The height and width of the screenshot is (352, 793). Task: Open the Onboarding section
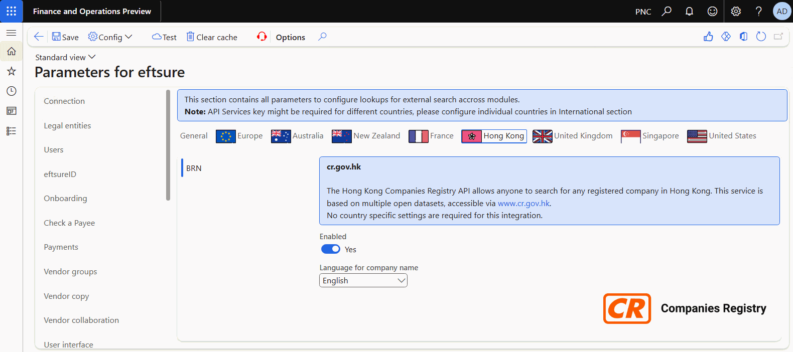click(x=65, y=198)
